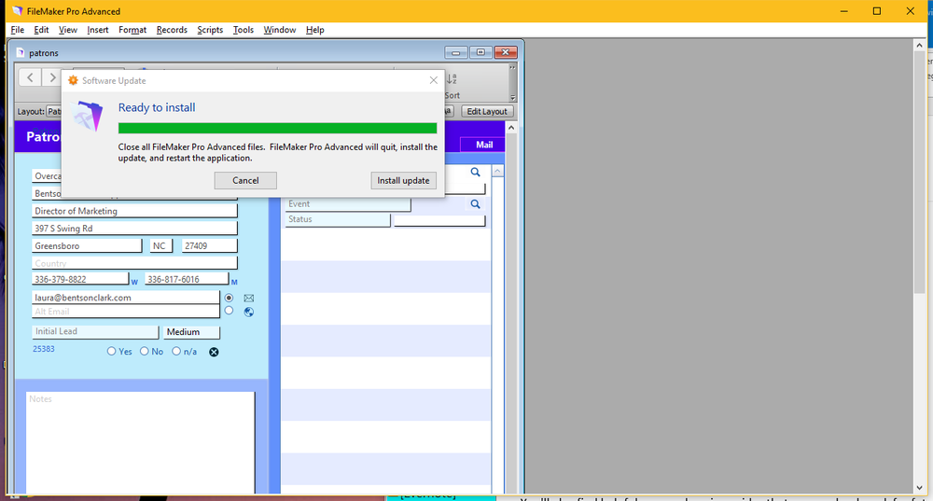Click the blue M mobile phone label
This screenshot has height=501, width=933.
[x=234, y=282]
